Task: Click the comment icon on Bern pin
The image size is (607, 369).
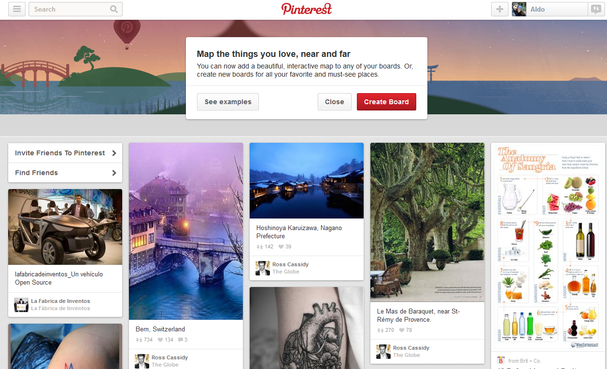Action: pyautogui.click(x=181, y=340)
